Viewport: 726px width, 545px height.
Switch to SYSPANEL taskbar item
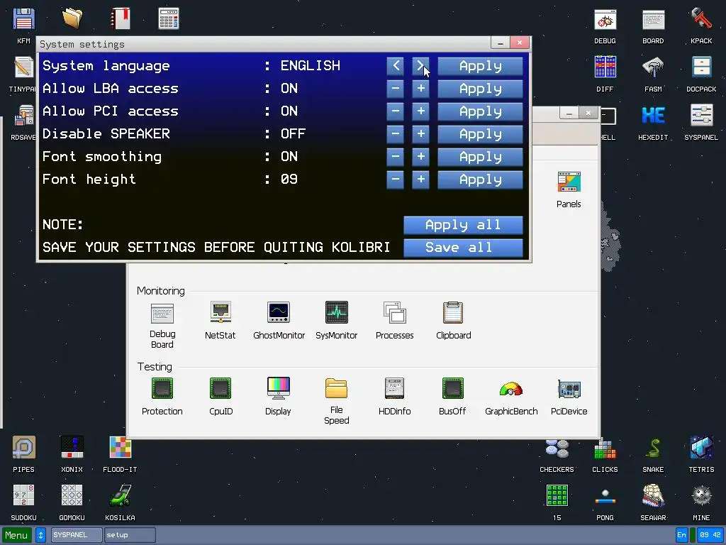[x=77, y=535]
